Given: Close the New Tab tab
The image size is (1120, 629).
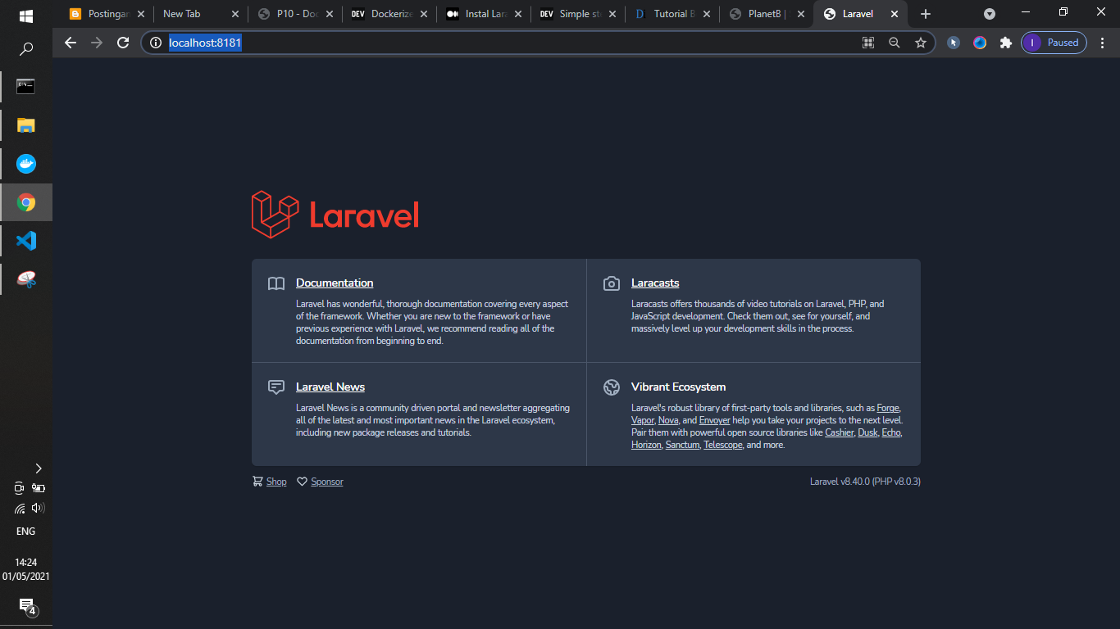Looking at the screenshot, I should [234, 14].
